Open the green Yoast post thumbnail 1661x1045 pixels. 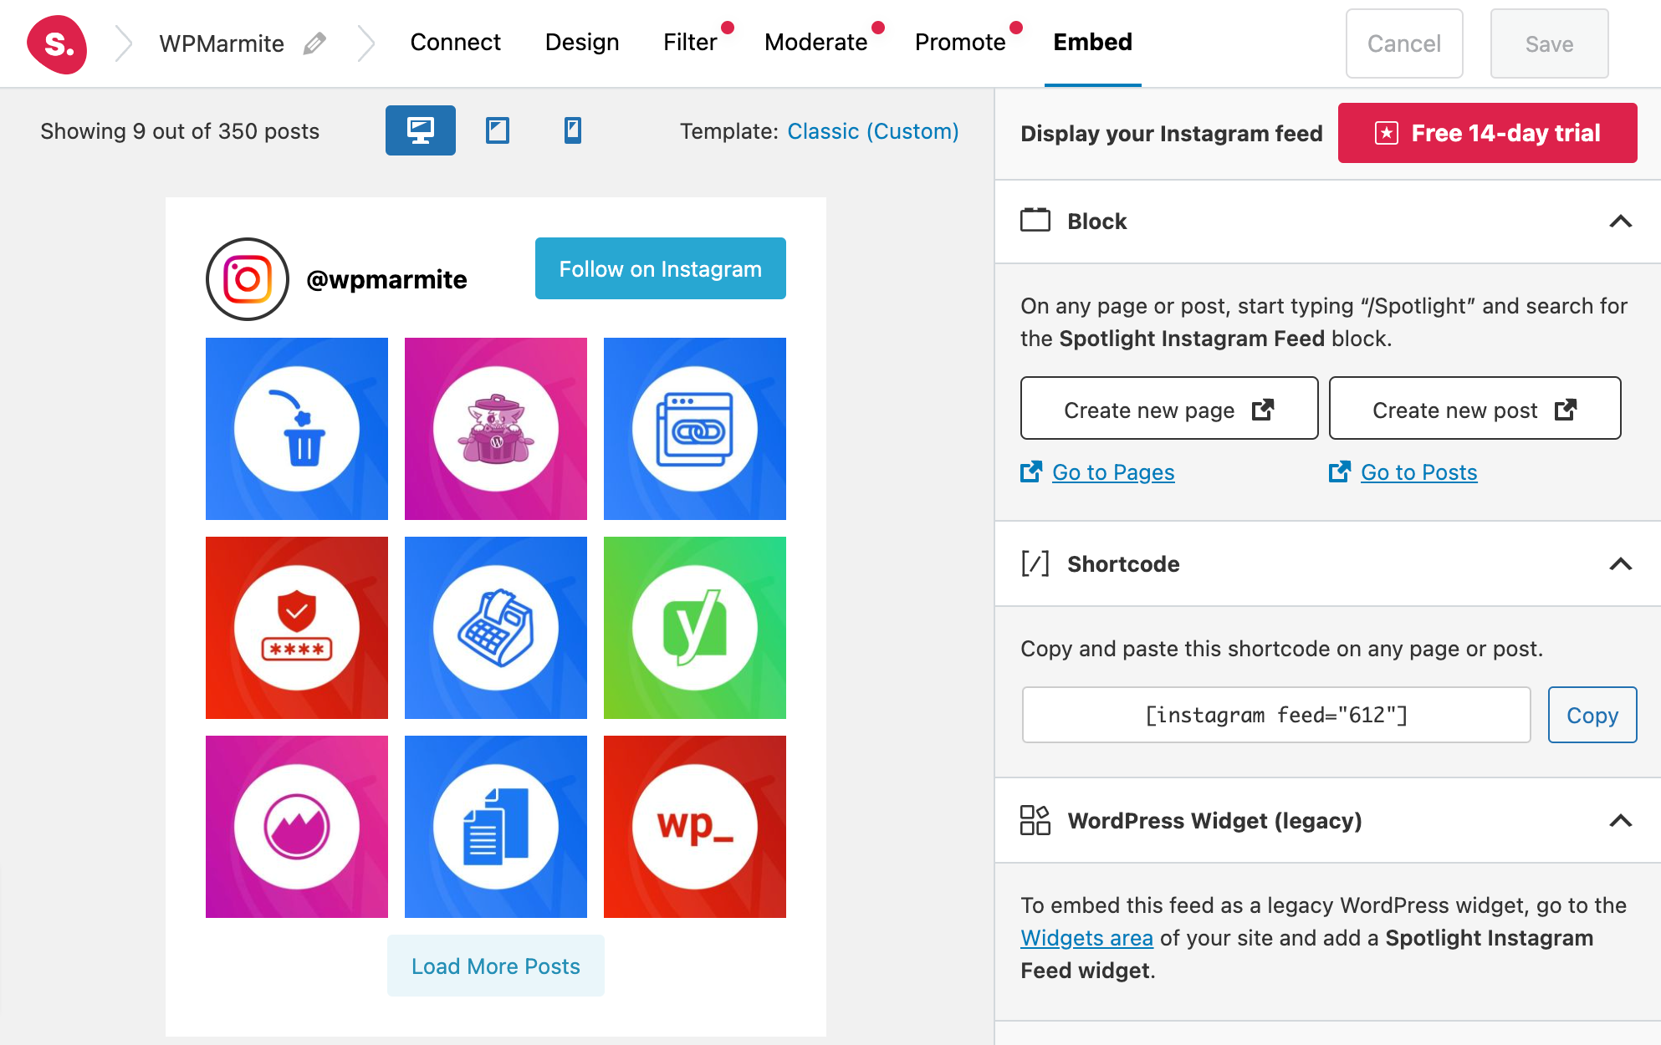(x=695, y=628)
